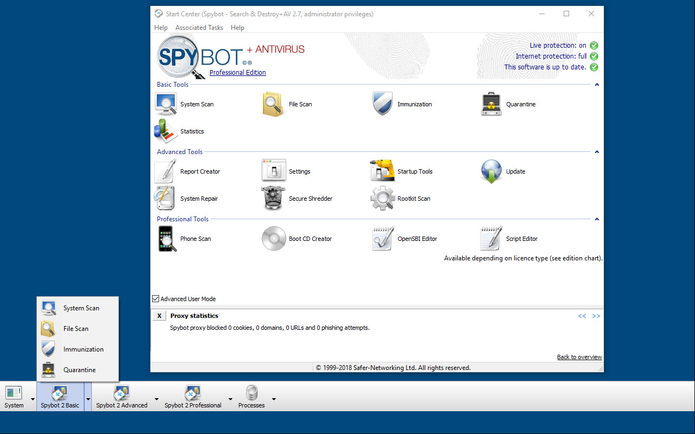Open the dropdown arrow next to System
Screen dimensions: 695x434
[x=33, y=399]
